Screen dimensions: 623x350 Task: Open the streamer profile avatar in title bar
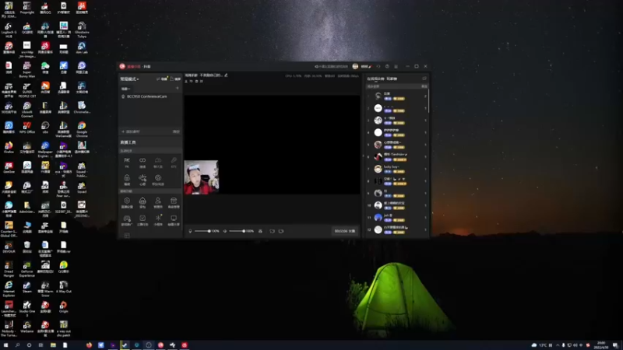tap(355, 66)
